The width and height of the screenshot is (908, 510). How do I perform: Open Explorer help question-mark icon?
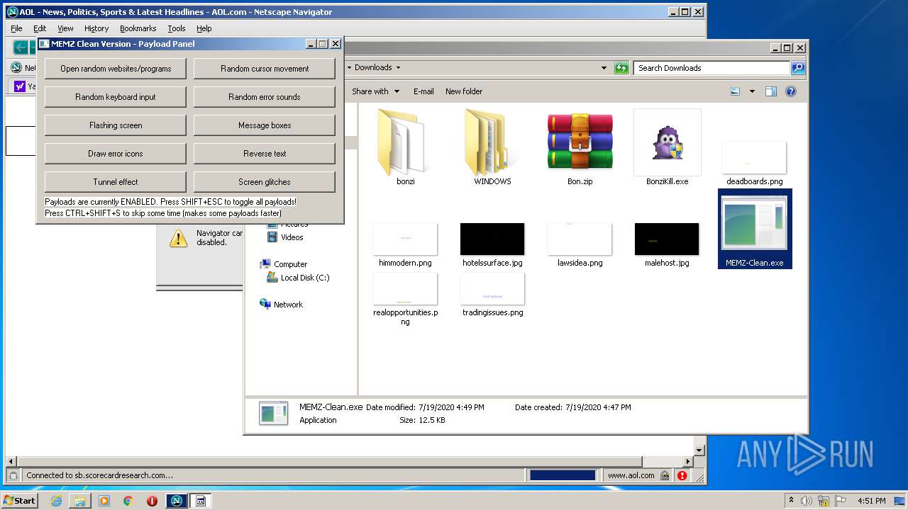click(791, 91)
